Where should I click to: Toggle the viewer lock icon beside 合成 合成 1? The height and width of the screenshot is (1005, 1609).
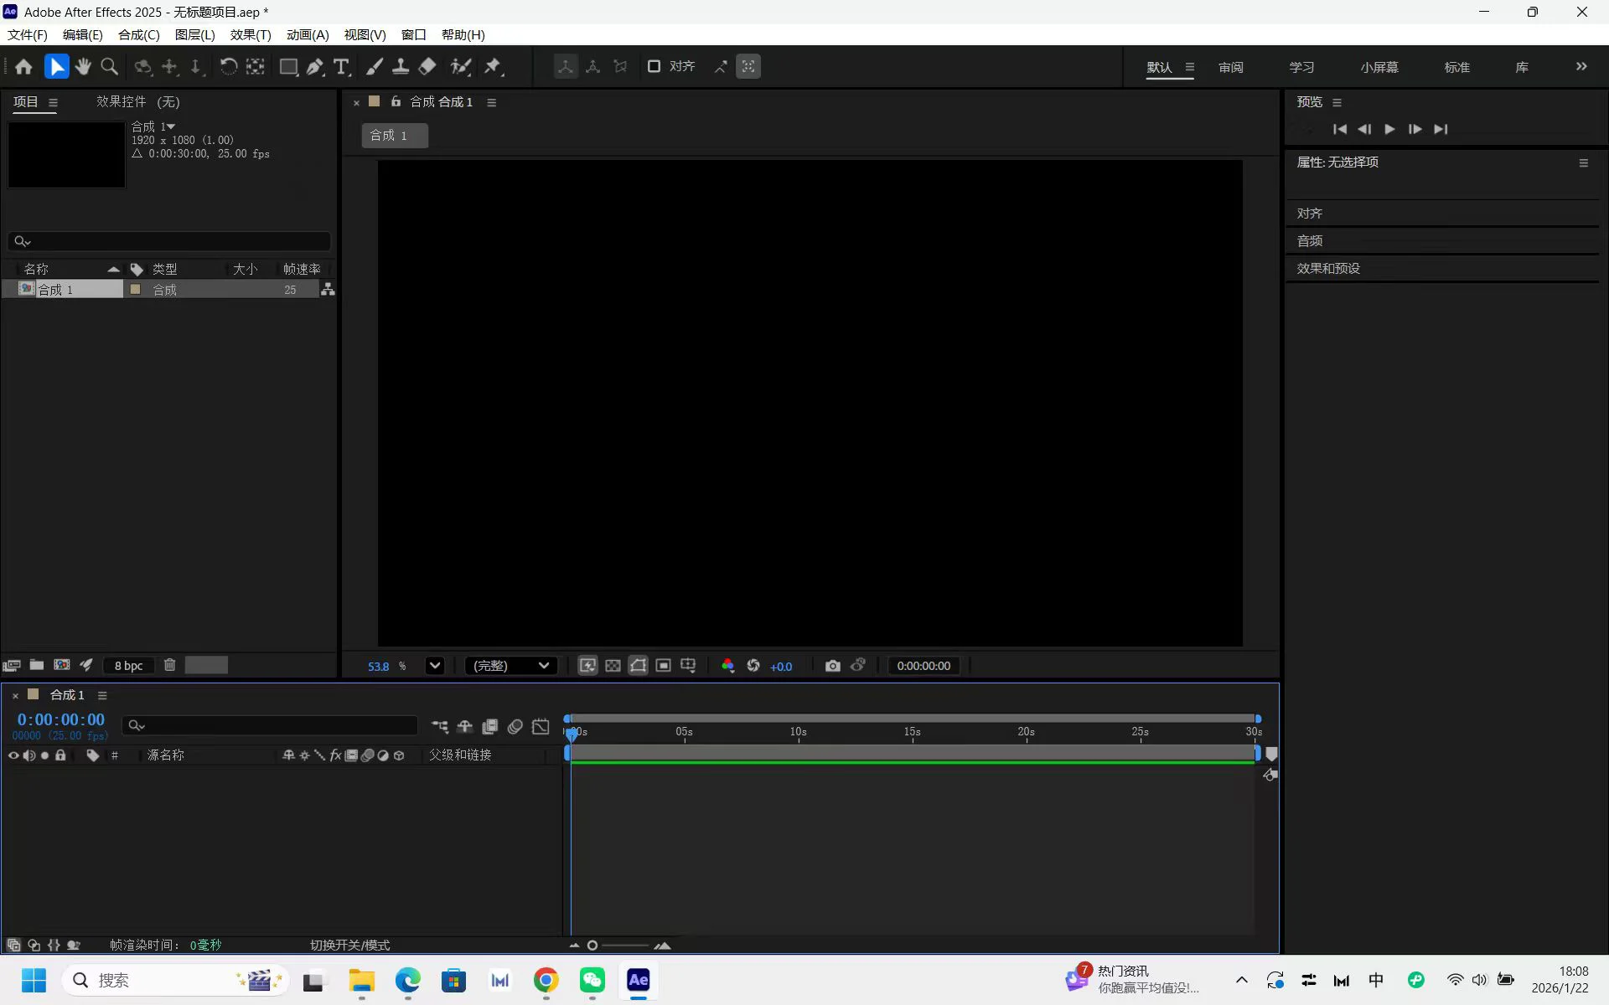[396, 101]
